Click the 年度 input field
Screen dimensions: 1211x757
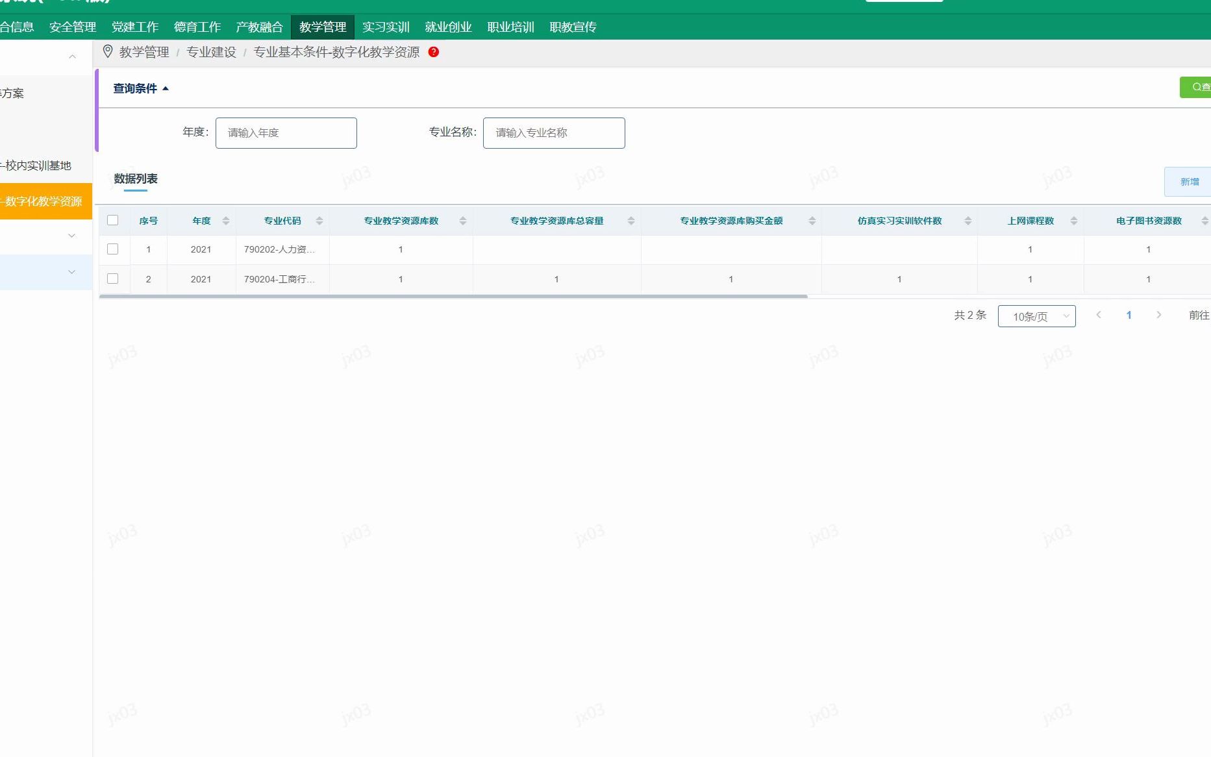[x=286, y=132]
